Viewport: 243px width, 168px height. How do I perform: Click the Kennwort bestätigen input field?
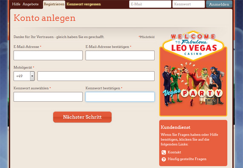click(120, 97)
